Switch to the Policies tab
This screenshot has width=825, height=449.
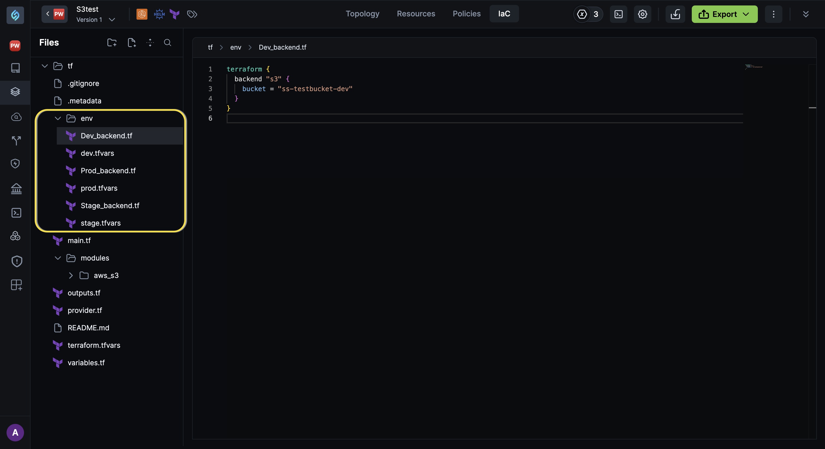(x=466, y=13)
